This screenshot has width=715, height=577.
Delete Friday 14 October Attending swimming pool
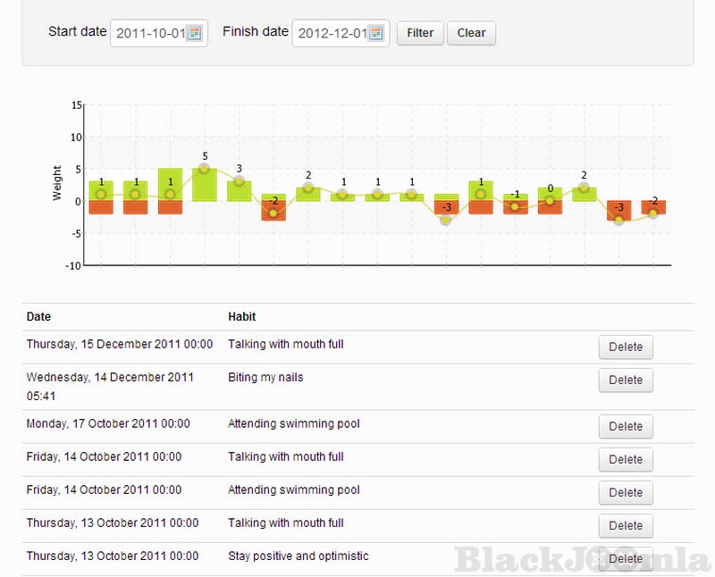click(x=626, y=493)
